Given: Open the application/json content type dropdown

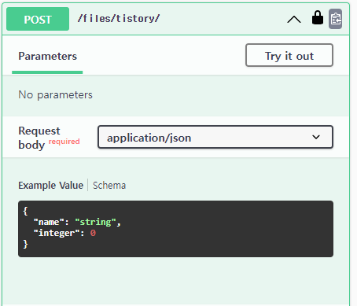Looking at the screenshot, I should coord(215,137).
